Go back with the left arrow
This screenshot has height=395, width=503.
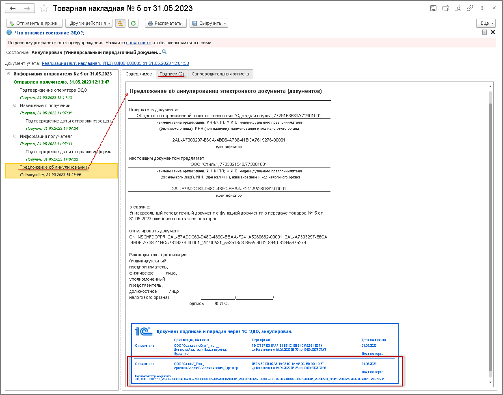pyautogui.click(x=13, y=8)
